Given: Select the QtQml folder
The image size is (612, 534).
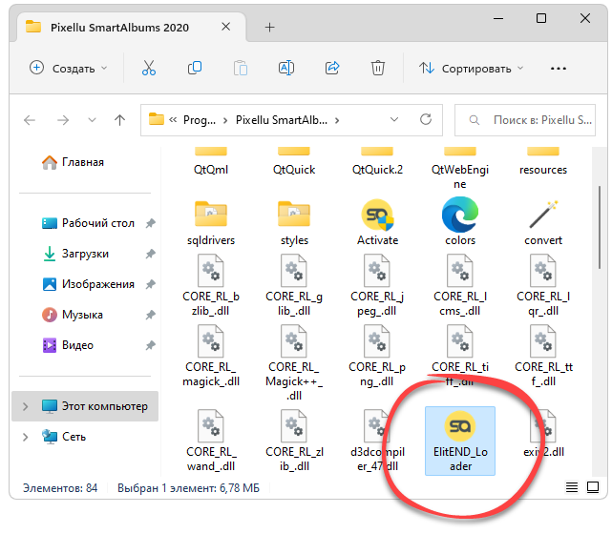Looking at the screenshot, I should click(x=211, y=162).
